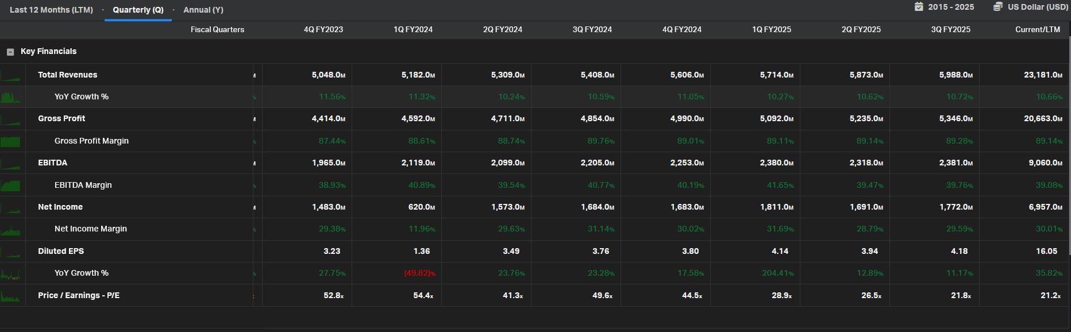
Task: Switch to Annual (Y) view
Action: 203,10
